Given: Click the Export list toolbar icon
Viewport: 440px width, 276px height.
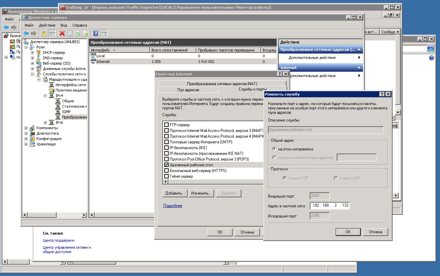Looking at the screenshot, I should (86, 33).
